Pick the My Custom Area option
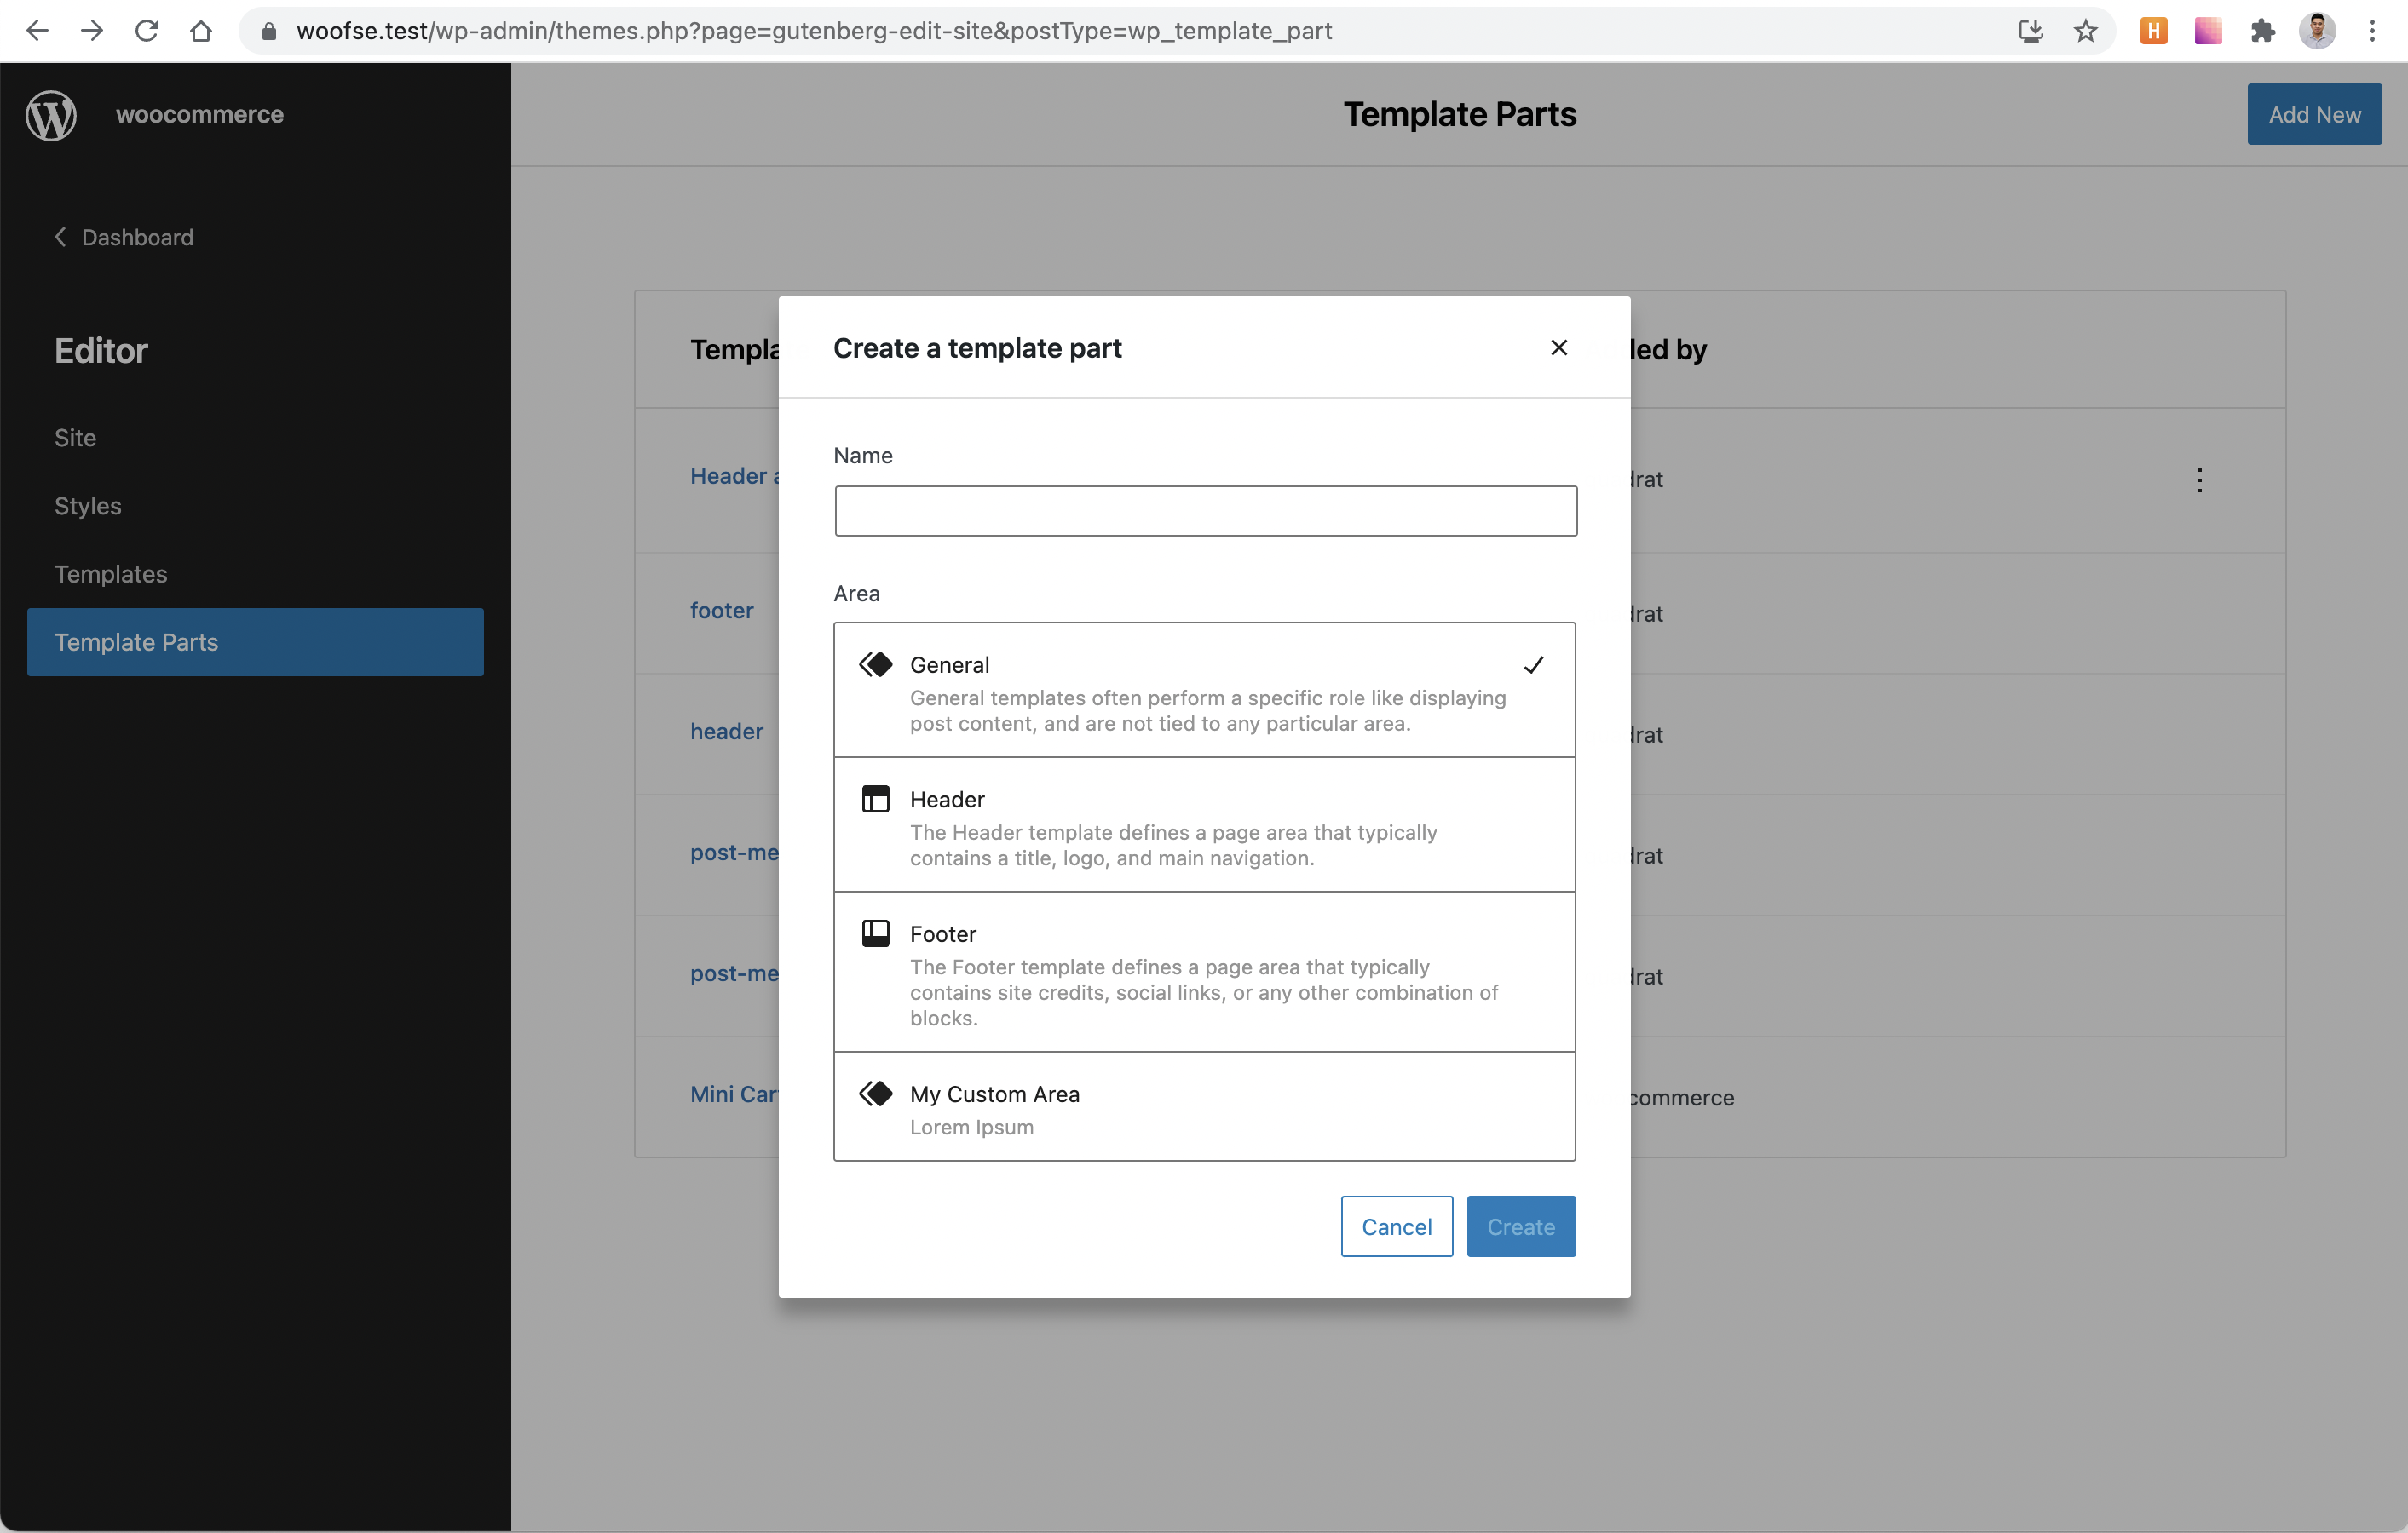 tap(1204, 1107)
